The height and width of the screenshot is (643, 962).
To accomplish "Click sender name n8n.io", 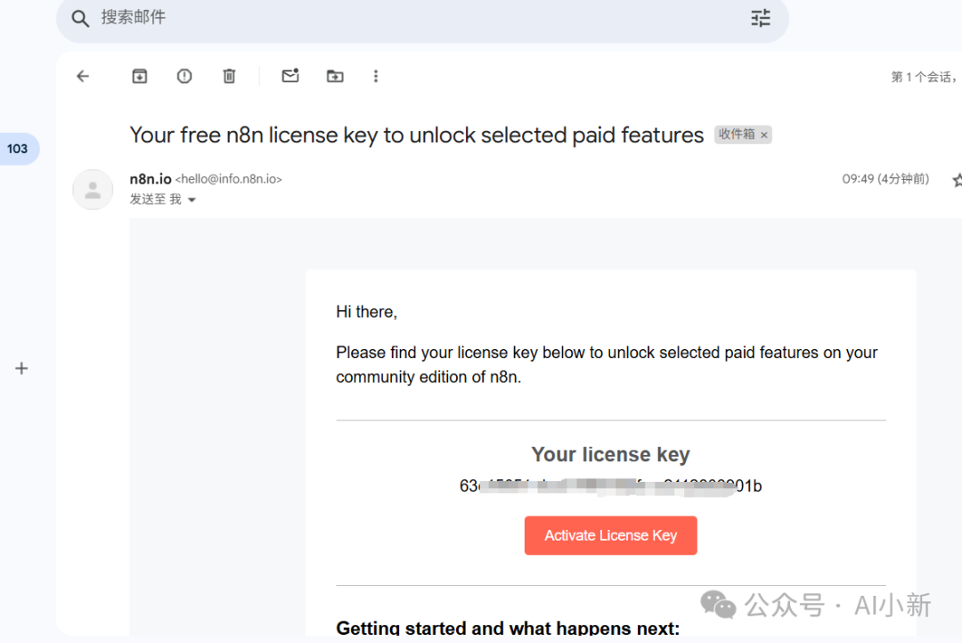I will 151,178.
